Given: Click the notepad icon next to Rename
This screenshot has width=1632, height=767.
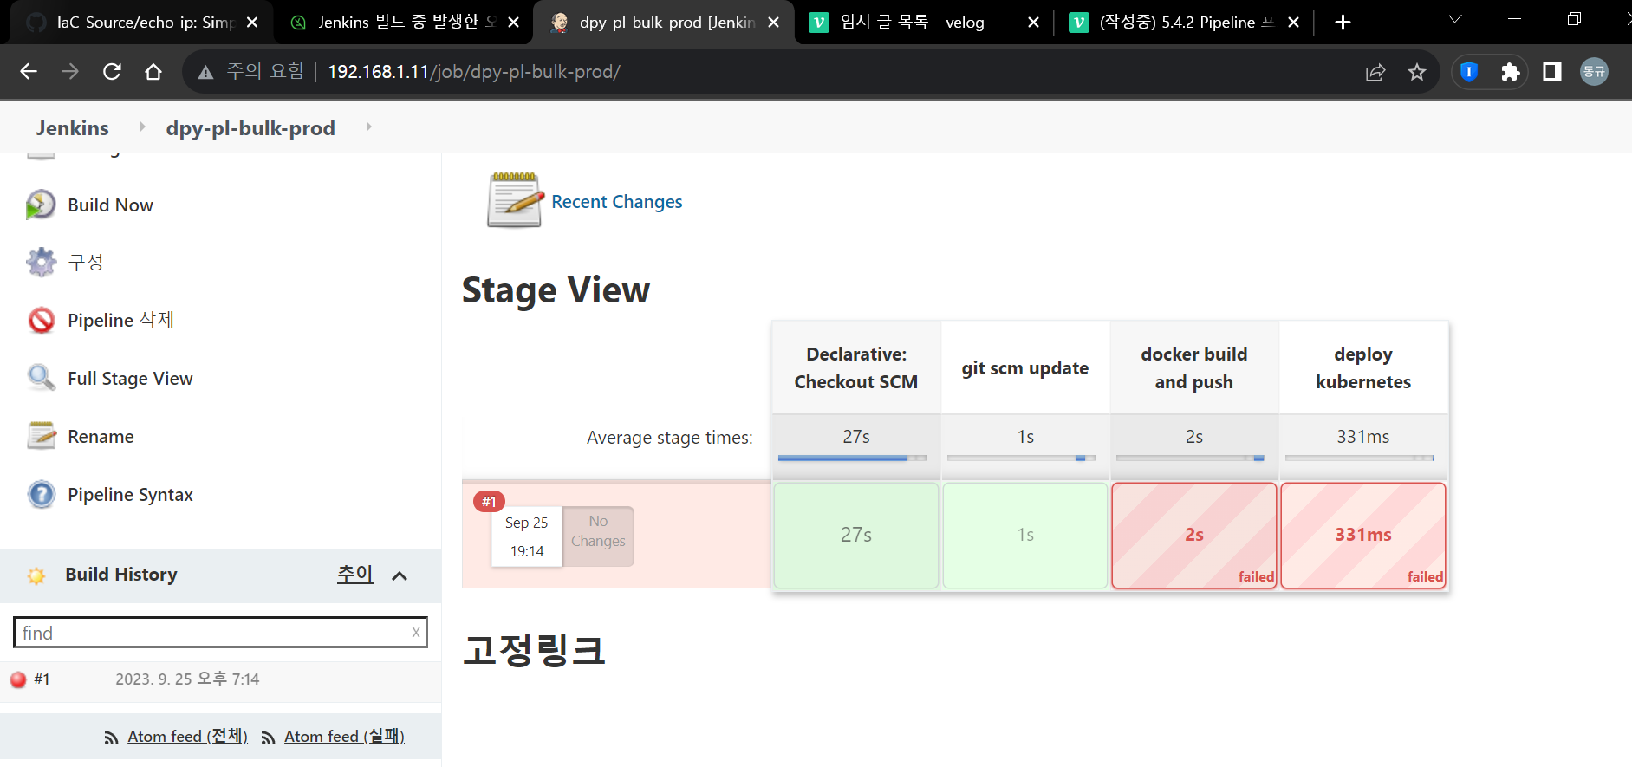Looking at the screenshot, I should (x=41, y=436).
